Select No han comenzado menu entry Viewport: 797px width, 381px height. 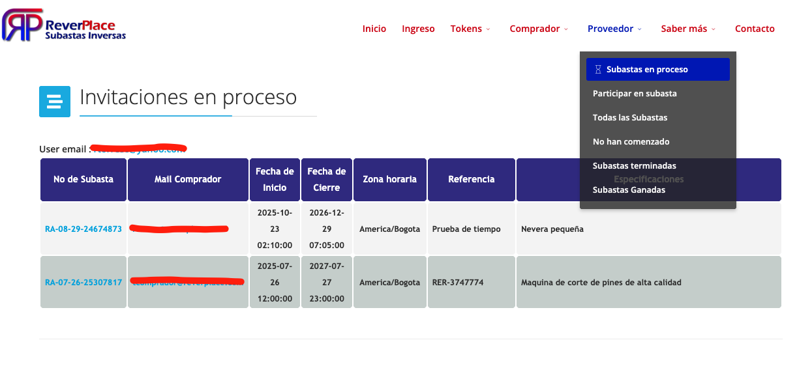pos(631,142)
